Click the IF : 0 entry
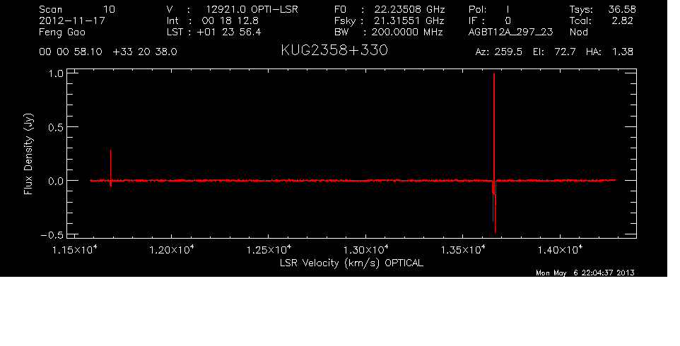 [489, 20]
